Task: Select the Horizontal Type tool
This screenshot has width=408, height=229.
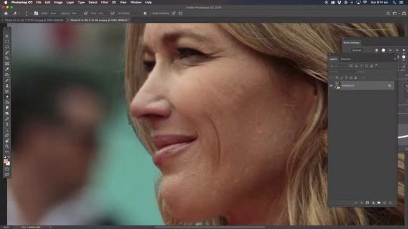Action: [x=7, y=125]
